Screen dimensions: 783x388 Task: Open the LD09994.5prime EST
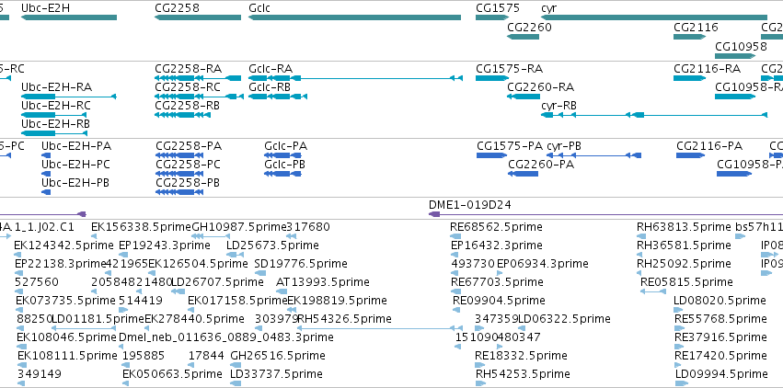681,383
